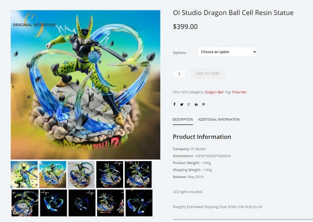313x222 pixels.
Task: Select fifth thumbnail in top row
Action: pos(138,175)
